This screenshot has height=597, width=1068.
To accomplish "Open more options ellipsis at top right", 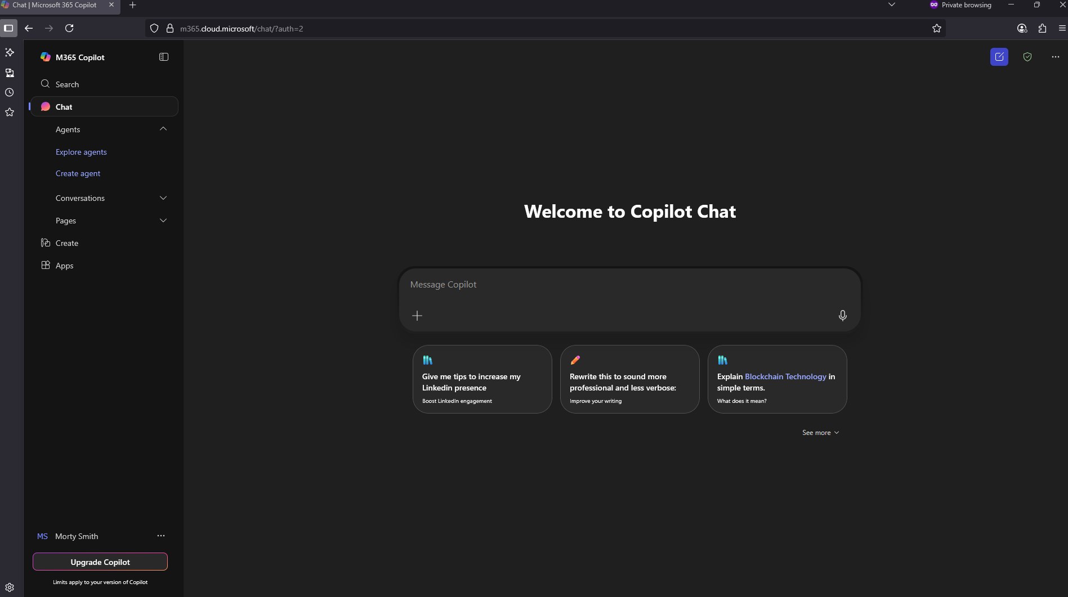I will coord(1055,57).
